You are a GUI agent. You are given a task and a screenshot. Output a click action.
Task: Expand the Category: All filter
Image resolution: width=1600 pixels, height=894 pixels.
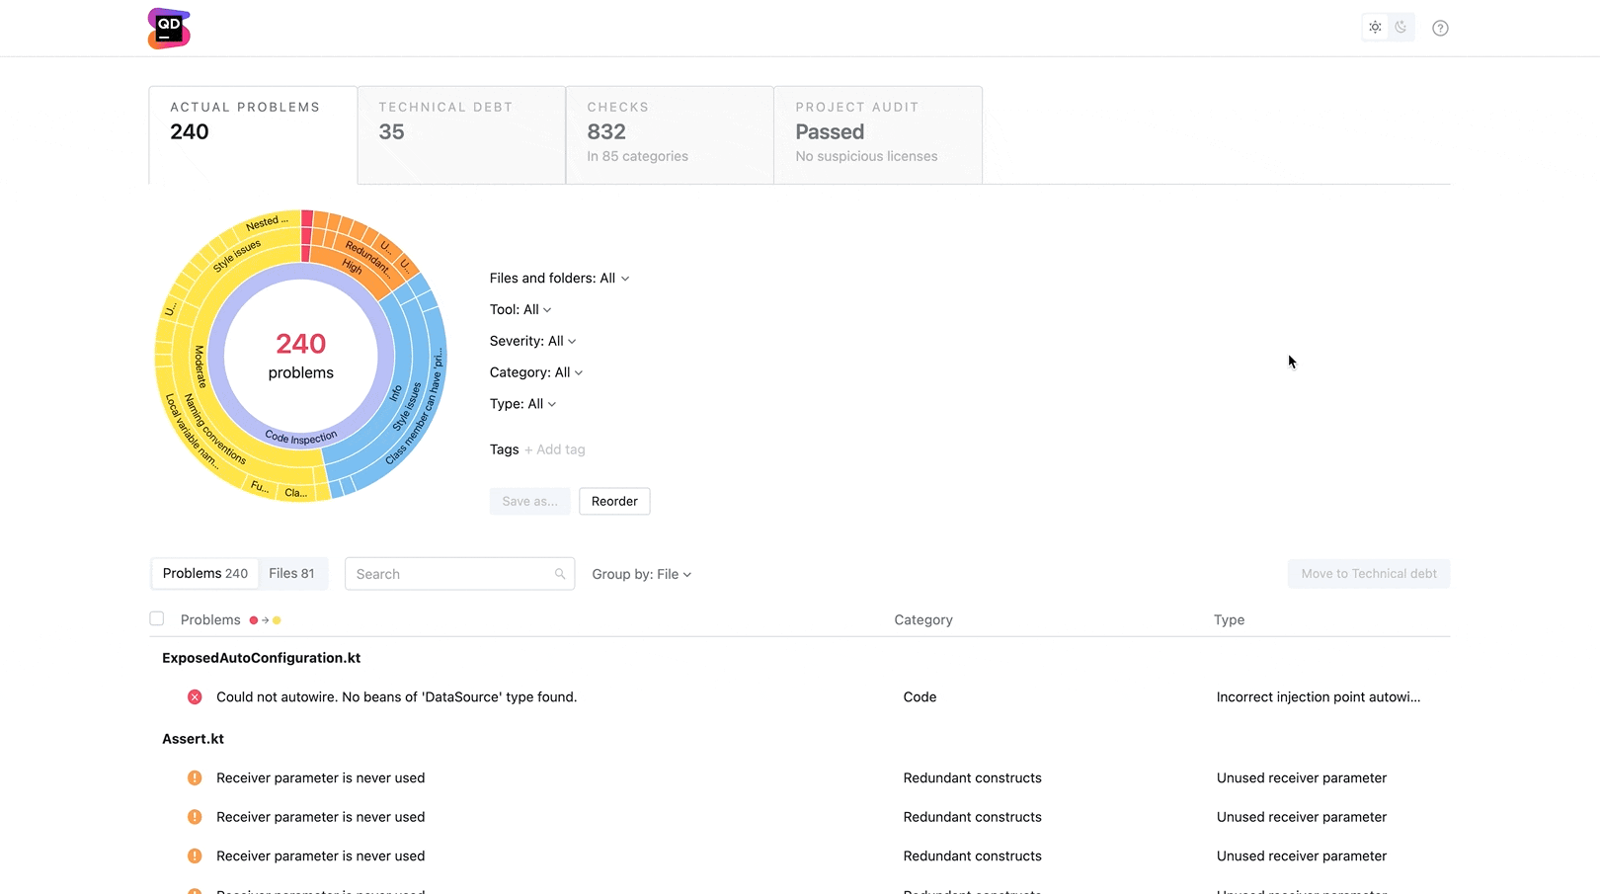(536, 372)
